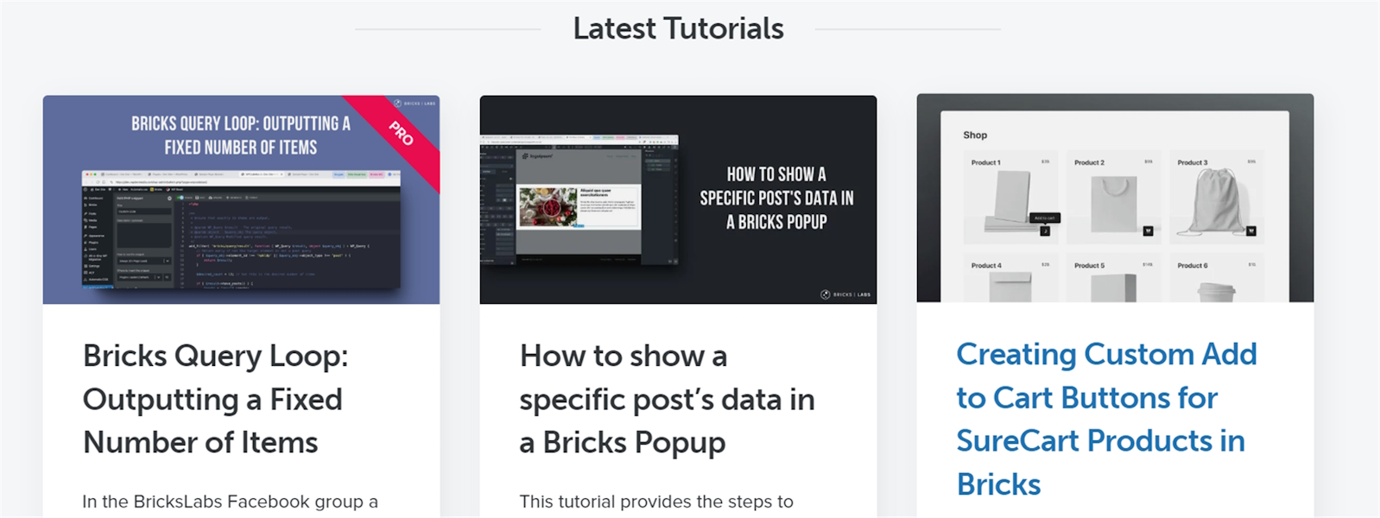Viewport: 1380px width, 518px height.
Task: Click the BricksLabs Facebook group excerpt text
Action: coord(230,502)
